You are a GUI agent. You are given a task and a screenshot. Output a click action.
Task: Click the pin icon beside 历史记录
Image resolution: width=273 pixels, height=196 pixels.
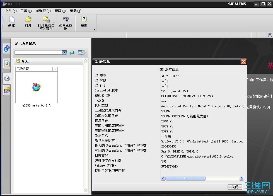tap(16, 43)
